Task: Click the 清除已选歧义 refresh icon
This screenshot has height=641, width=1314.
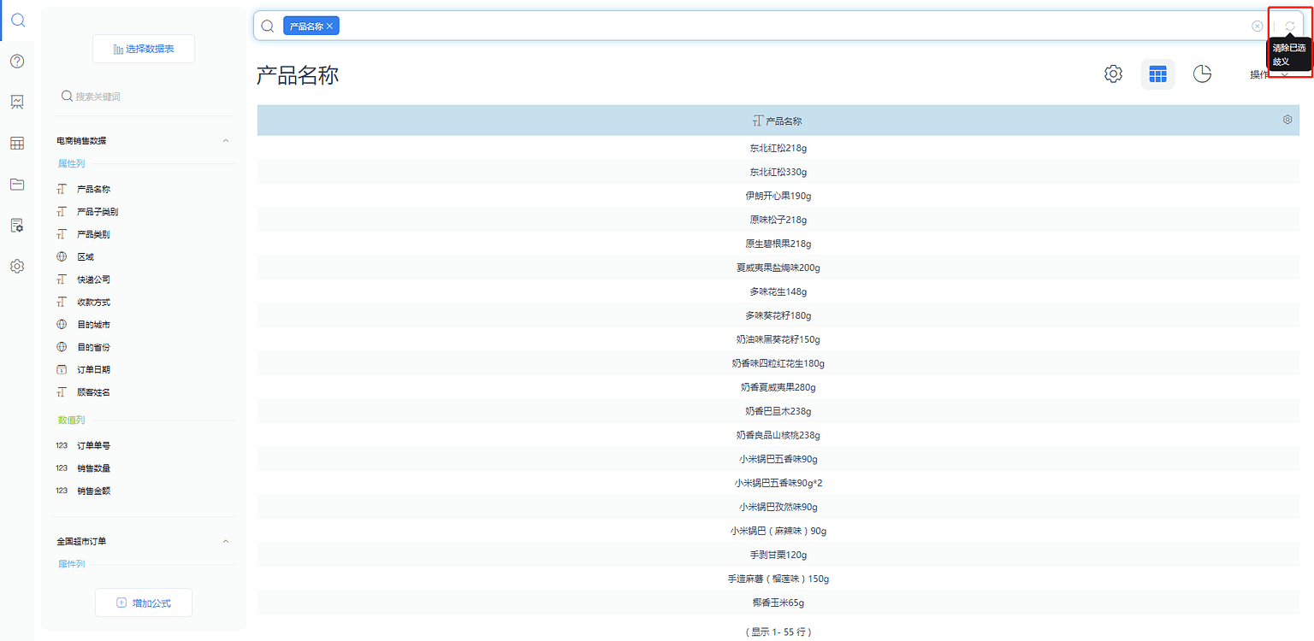Action: point(1289,26)
